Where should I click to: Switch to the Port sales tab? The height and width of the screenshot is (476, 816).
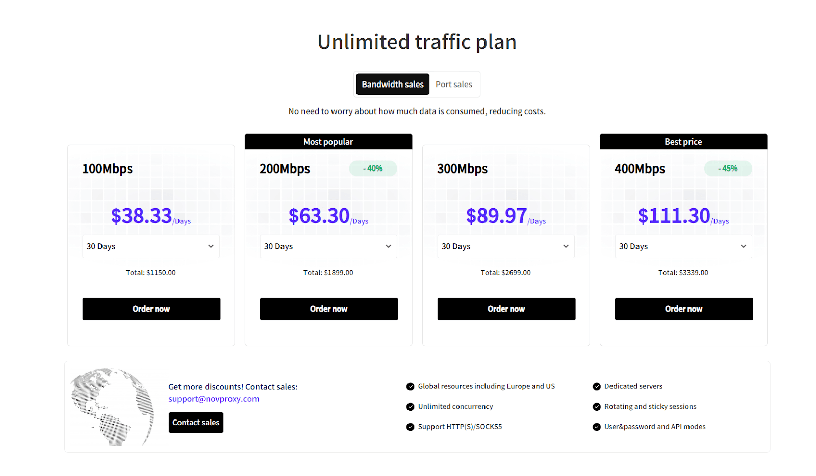(x=454, y=85)
